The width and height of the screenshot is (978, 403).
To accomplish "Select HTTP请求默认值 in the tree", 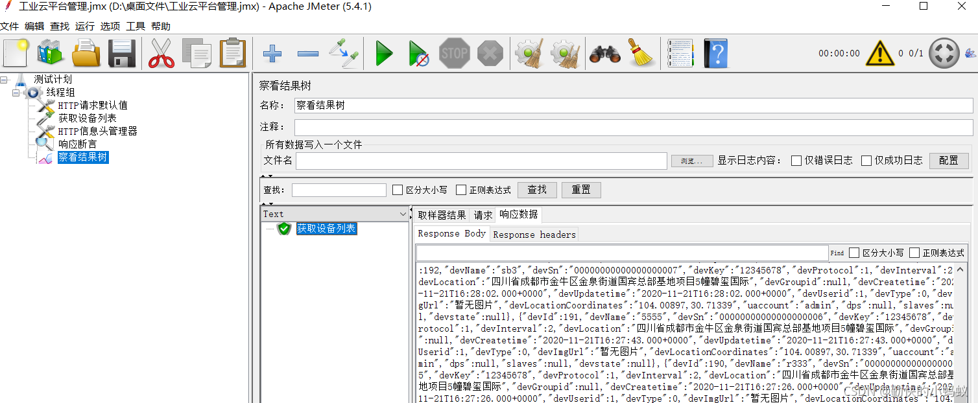I will click(93, 106).
